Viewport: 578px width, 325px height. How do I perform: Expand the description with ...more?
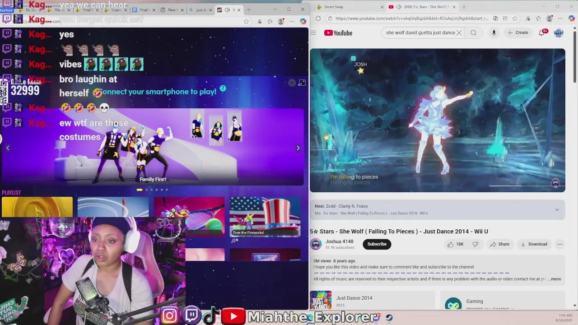click(555, 279)
